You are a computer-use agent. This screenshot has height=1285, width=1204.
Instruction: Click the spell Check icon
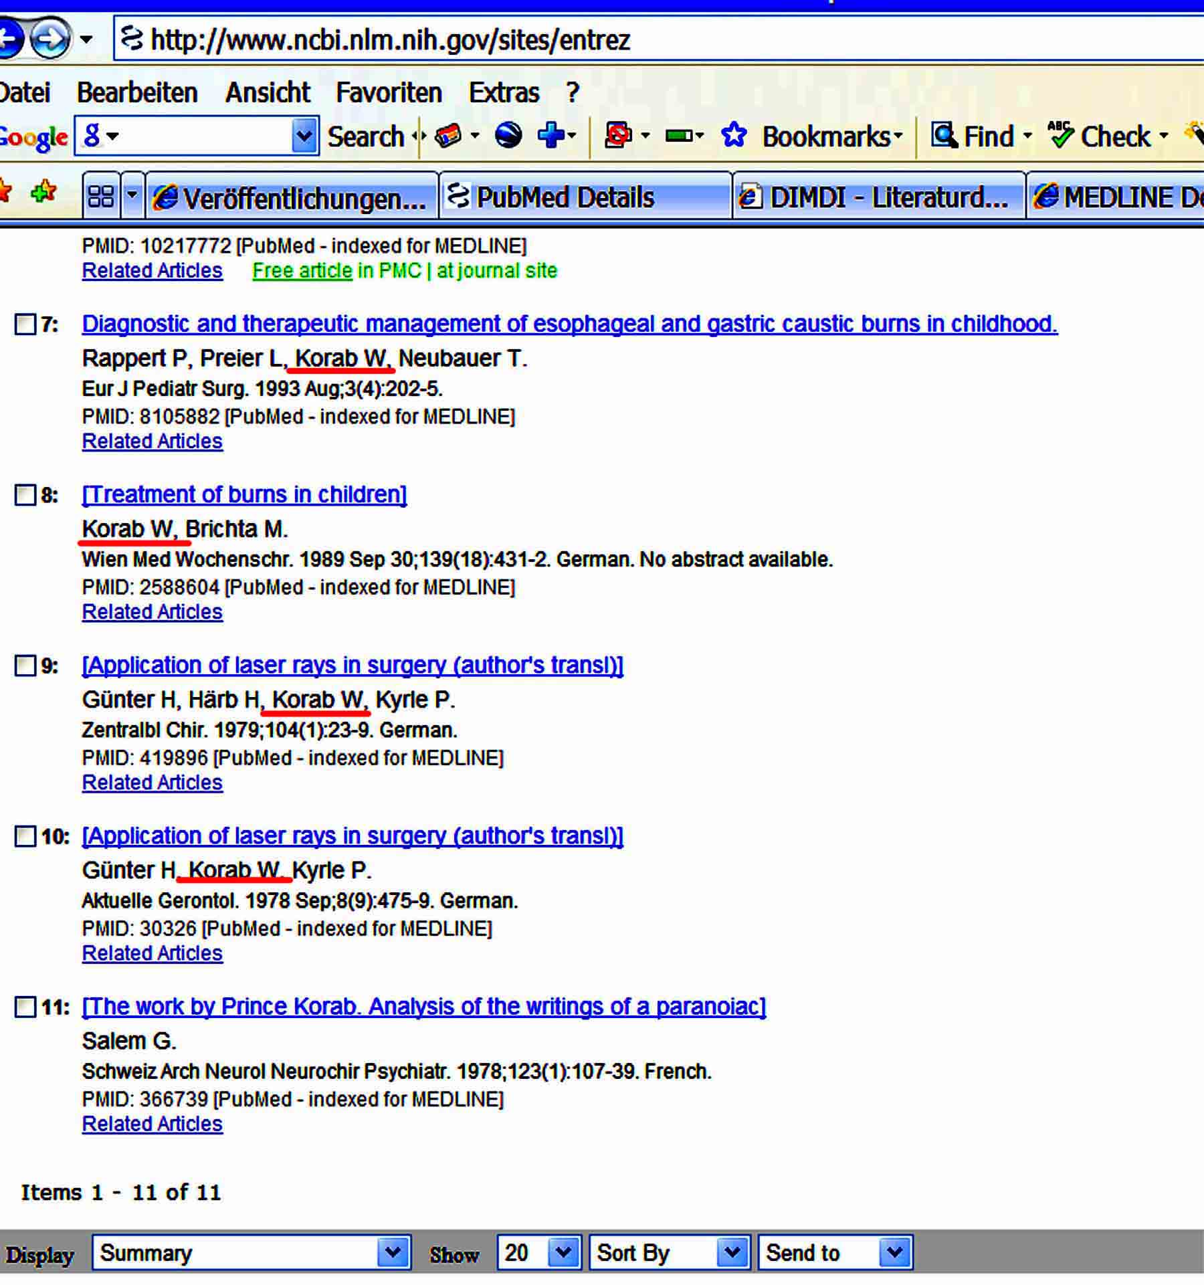pyautogui.click(x=1060, y=136)
